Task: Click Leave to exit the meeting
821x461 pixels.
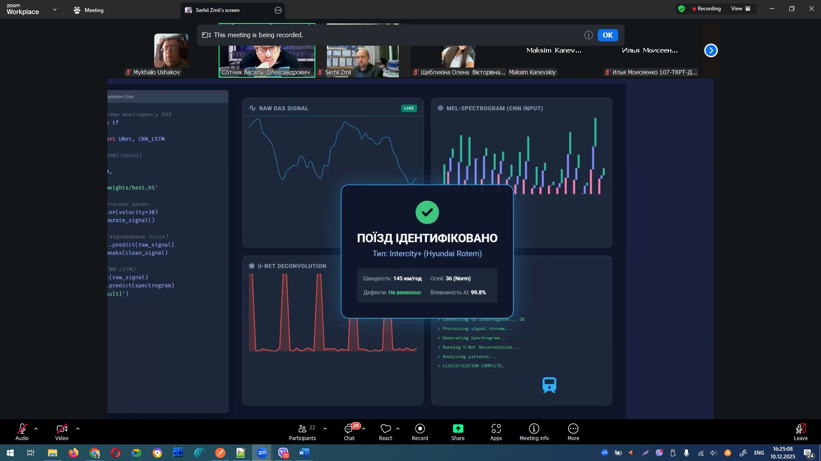Action: pos(800,432)
